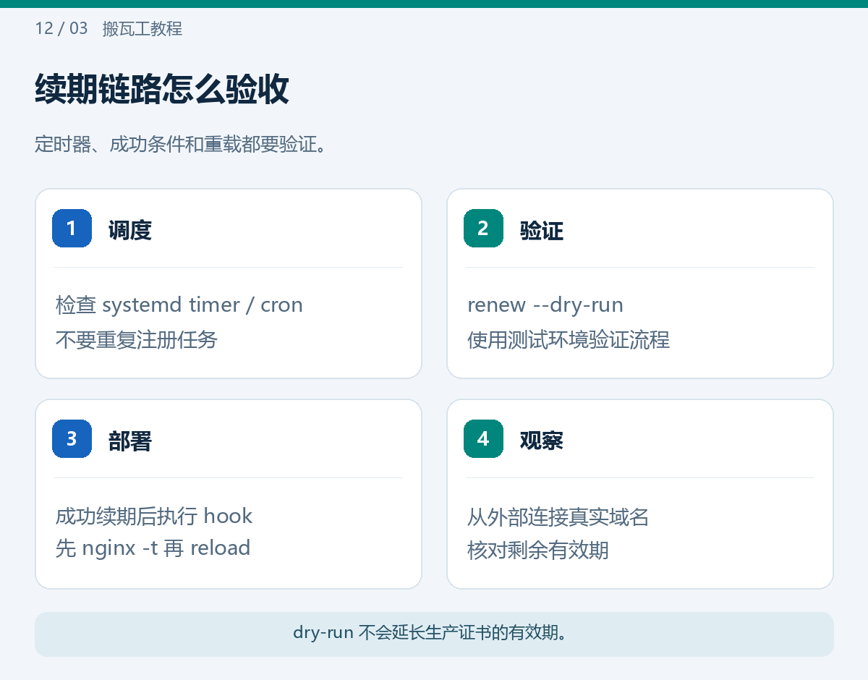Select the 观察 card heading
The height and width of the screenshot is (680, 868).
point(542,441)
